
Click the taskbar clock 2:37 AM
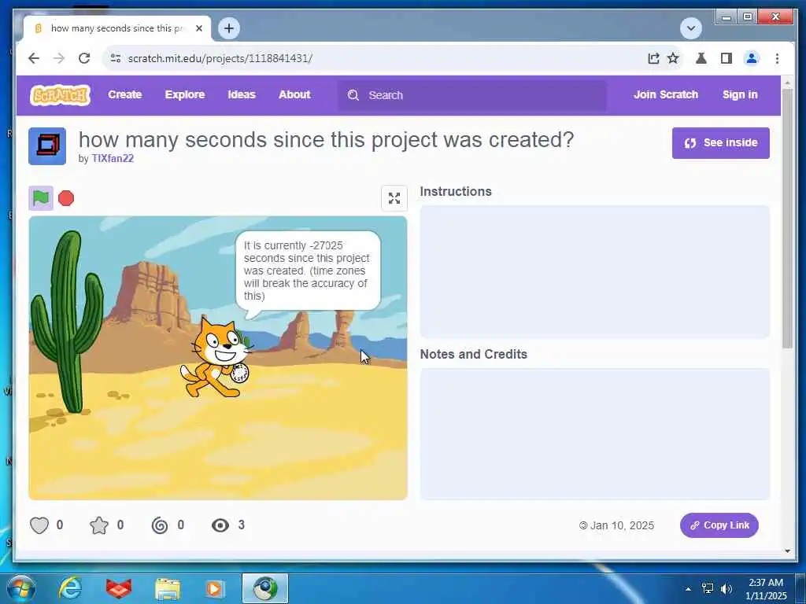pos(766,583)
